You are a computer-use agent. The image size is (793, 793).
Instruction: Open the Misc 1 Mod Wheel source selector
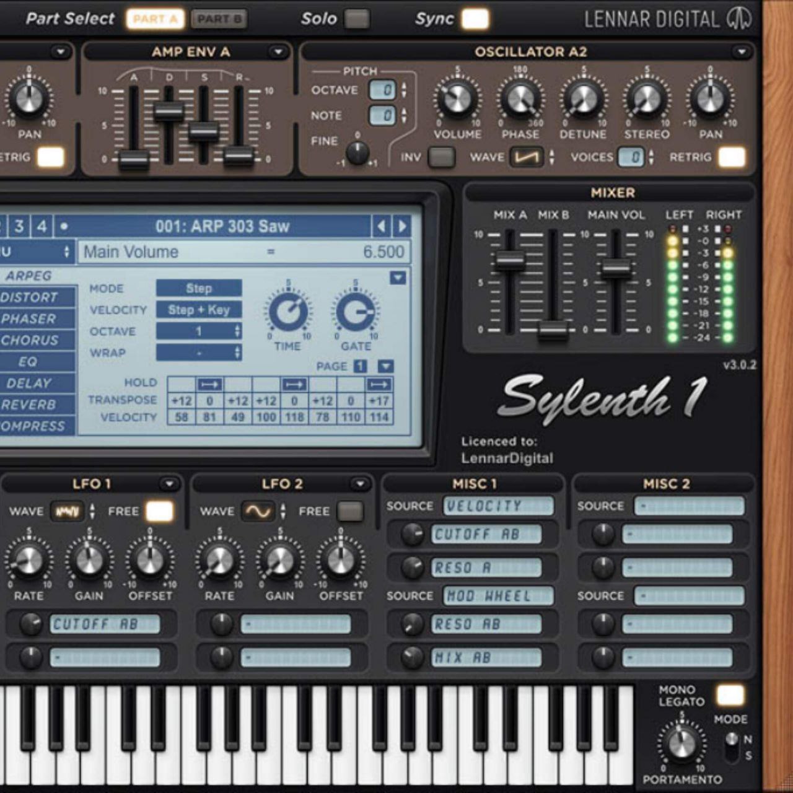[x=498, y=596]
